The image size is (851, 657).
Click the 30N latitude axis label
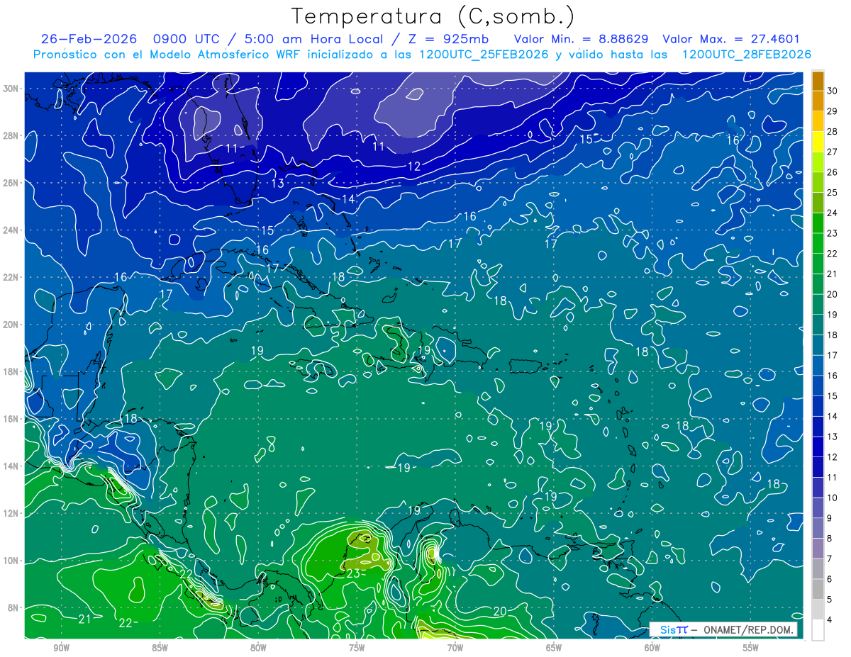pos(11,89)
